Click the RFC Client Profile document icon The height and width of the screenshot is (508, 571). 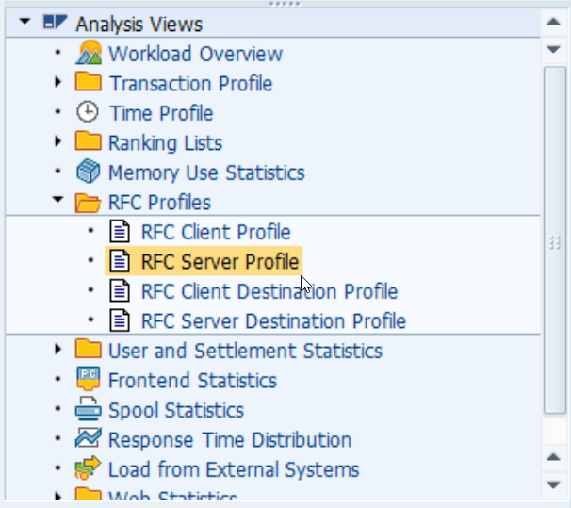click(x=120, y=232)
